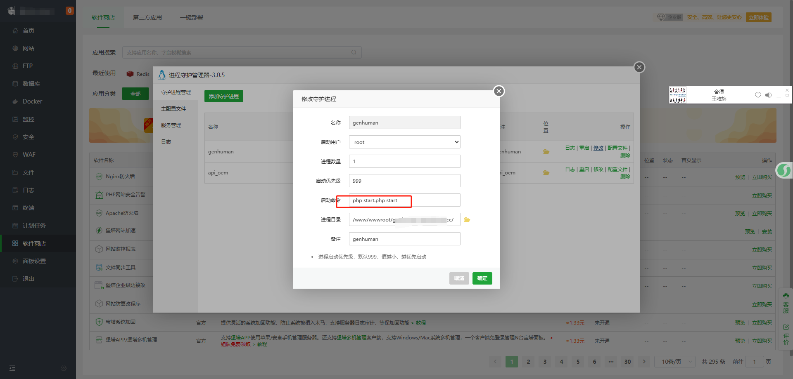Viewport: 793px width, 379px height.
Task: Mute sound with speaker icon in music widget
Action: tap(768, 95)
